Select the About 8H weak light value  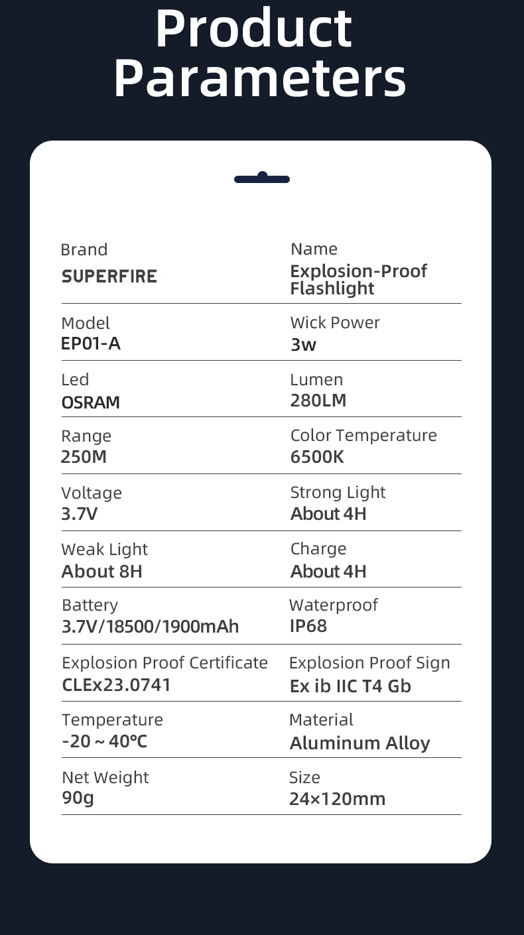101,571
